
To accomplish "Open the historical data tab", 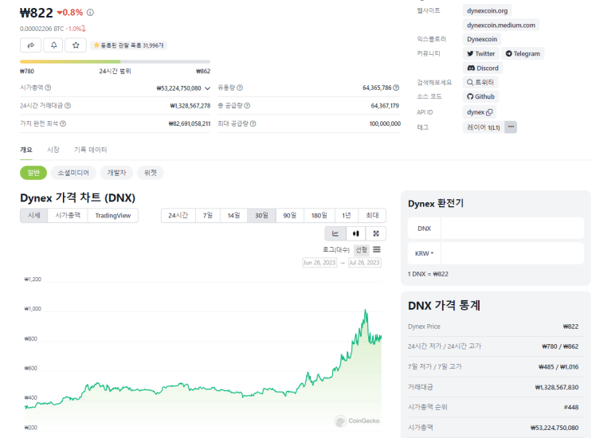I will (91, 150).
